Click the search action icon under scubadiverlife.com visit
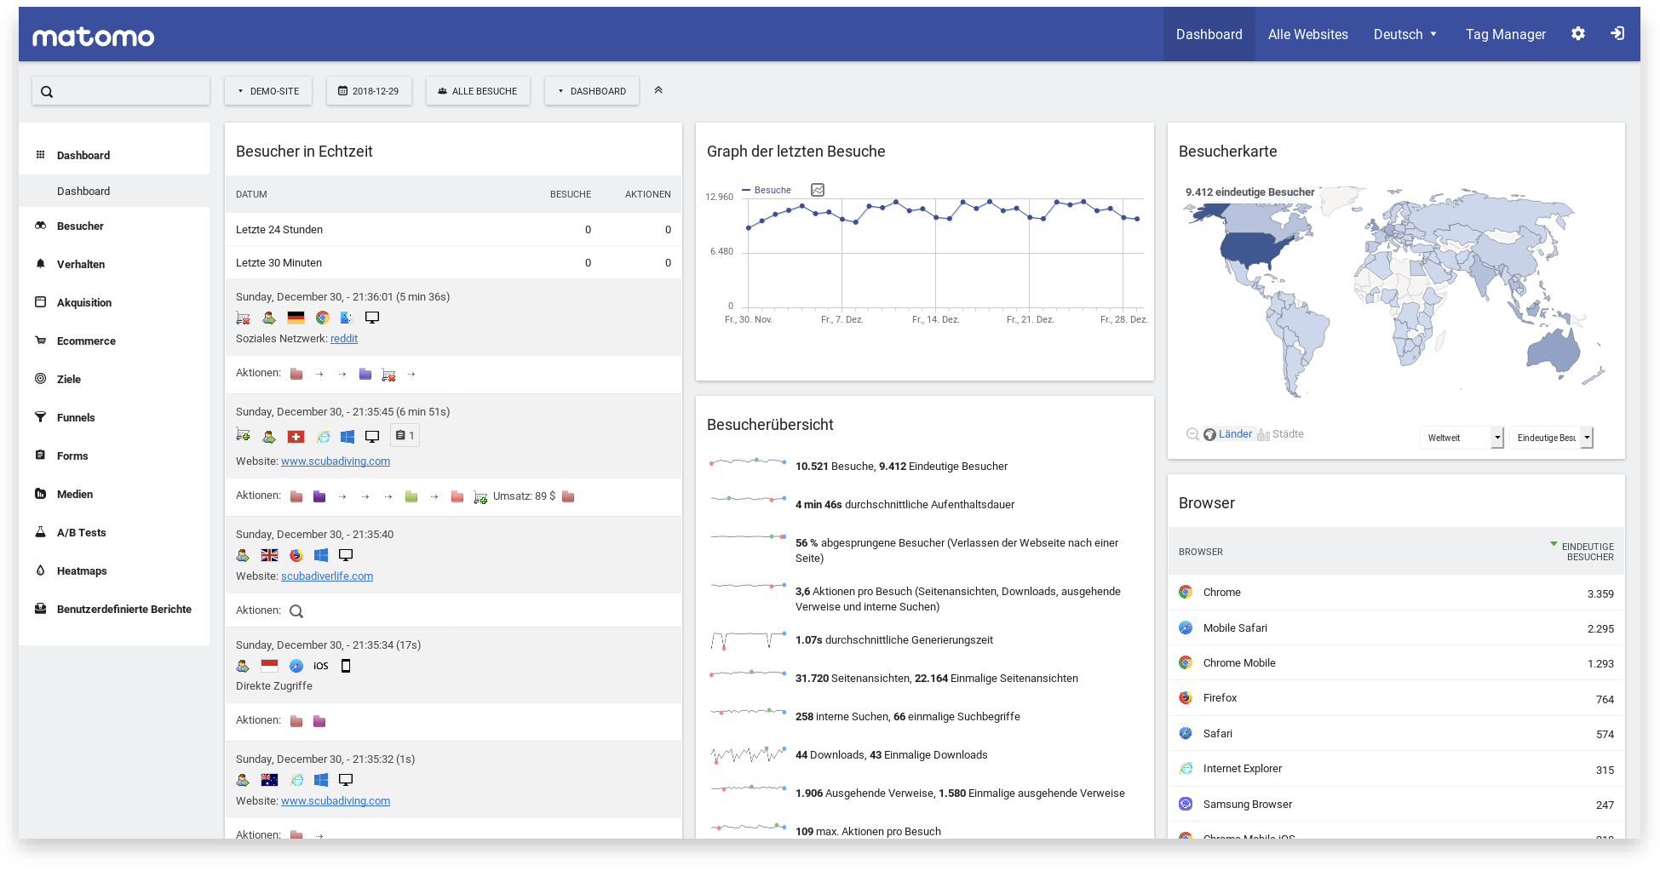 pyautogui.click(x=296, y=611)
